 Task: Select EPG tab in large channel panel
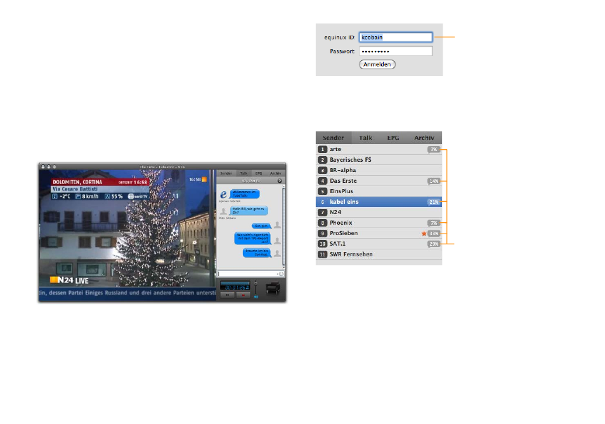pos(393,138)
